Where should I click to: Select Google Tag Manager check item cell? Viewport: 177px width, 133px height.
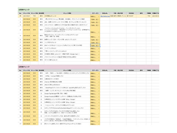tap(67, 93)
